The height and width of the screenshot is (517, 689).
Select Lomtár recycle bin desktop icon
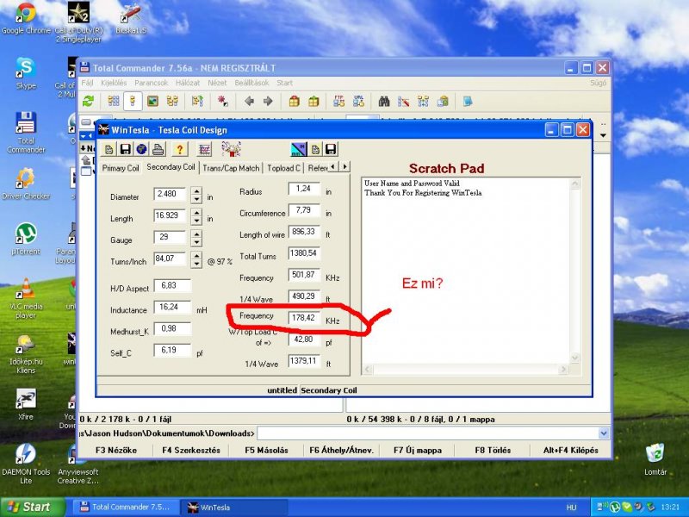655,459
